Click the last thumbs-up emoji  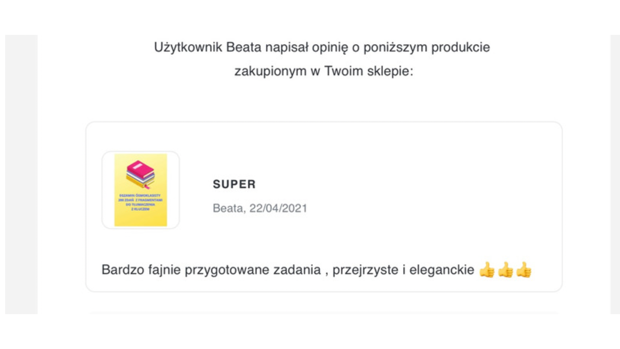524,270
